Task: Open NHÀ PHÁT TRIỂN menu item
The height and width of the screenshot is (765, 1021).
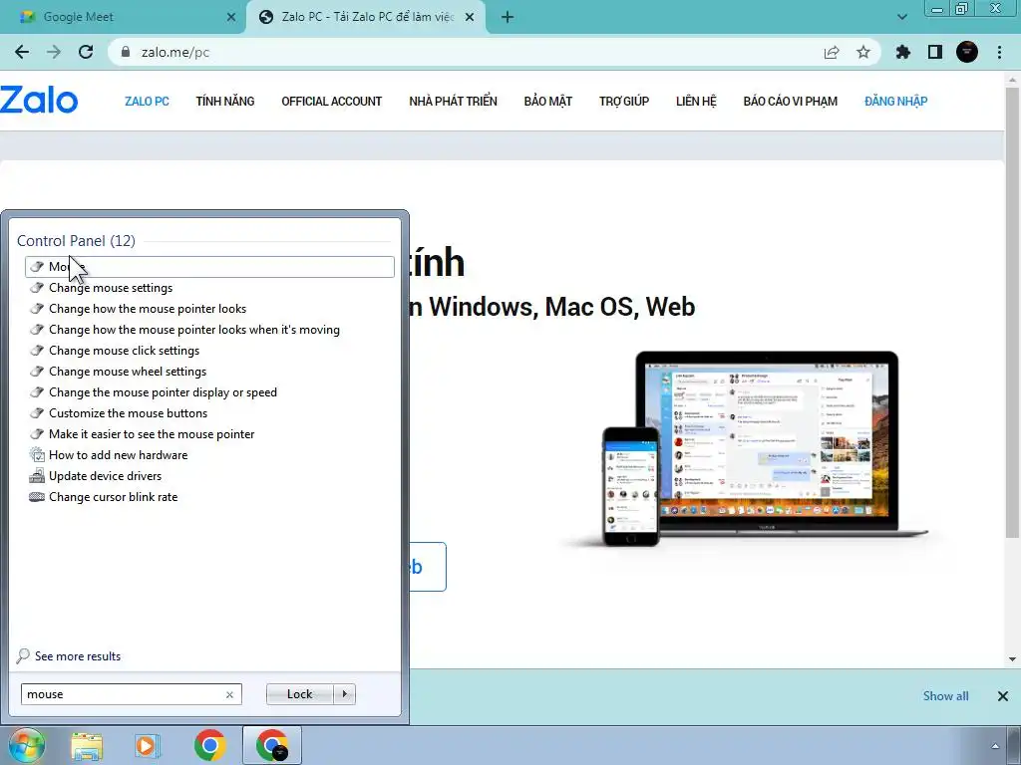Action: (453, 102)
